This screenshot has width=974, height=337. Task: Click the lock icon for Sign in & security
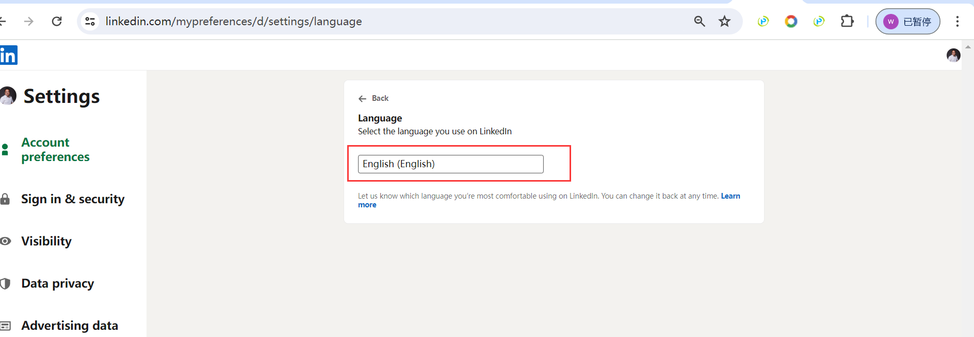pos(5,199)
